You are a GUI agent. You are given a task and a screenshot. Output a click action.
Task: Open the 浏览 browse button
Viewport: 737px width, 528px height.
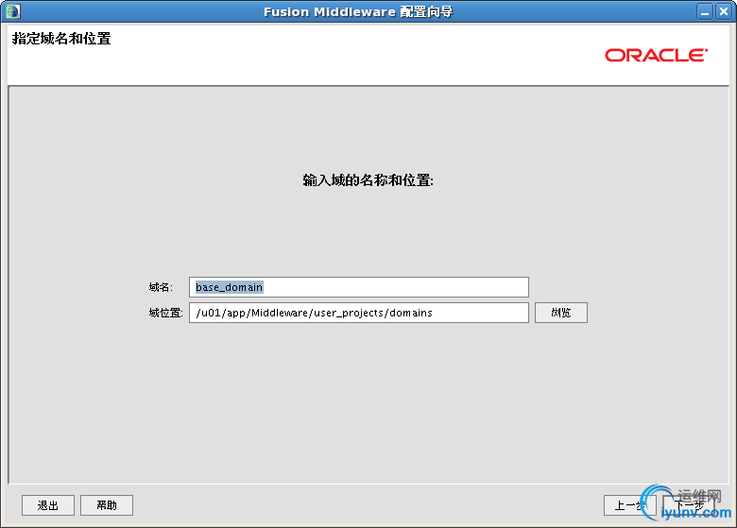tap(560, 313)
